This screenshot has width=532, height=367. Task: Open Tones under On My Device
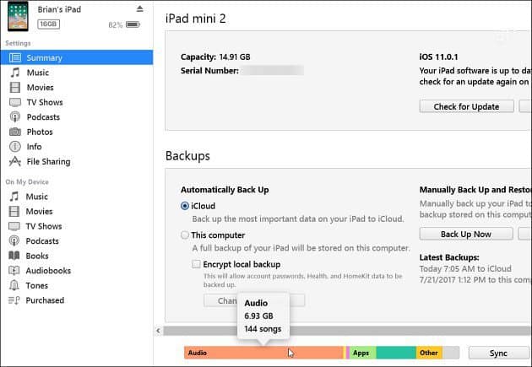pyautogui.click(x=37, y=285)
